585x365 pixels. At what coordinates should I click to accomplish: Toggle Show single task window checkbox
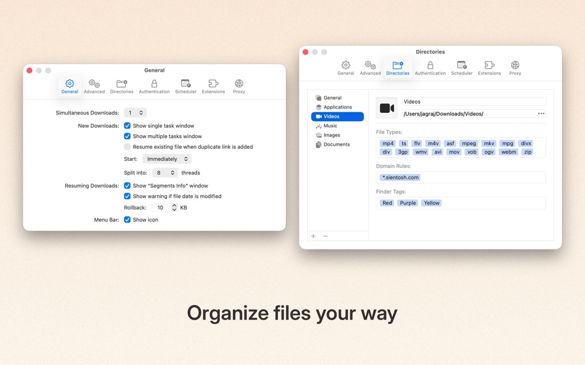click(127, 125)
